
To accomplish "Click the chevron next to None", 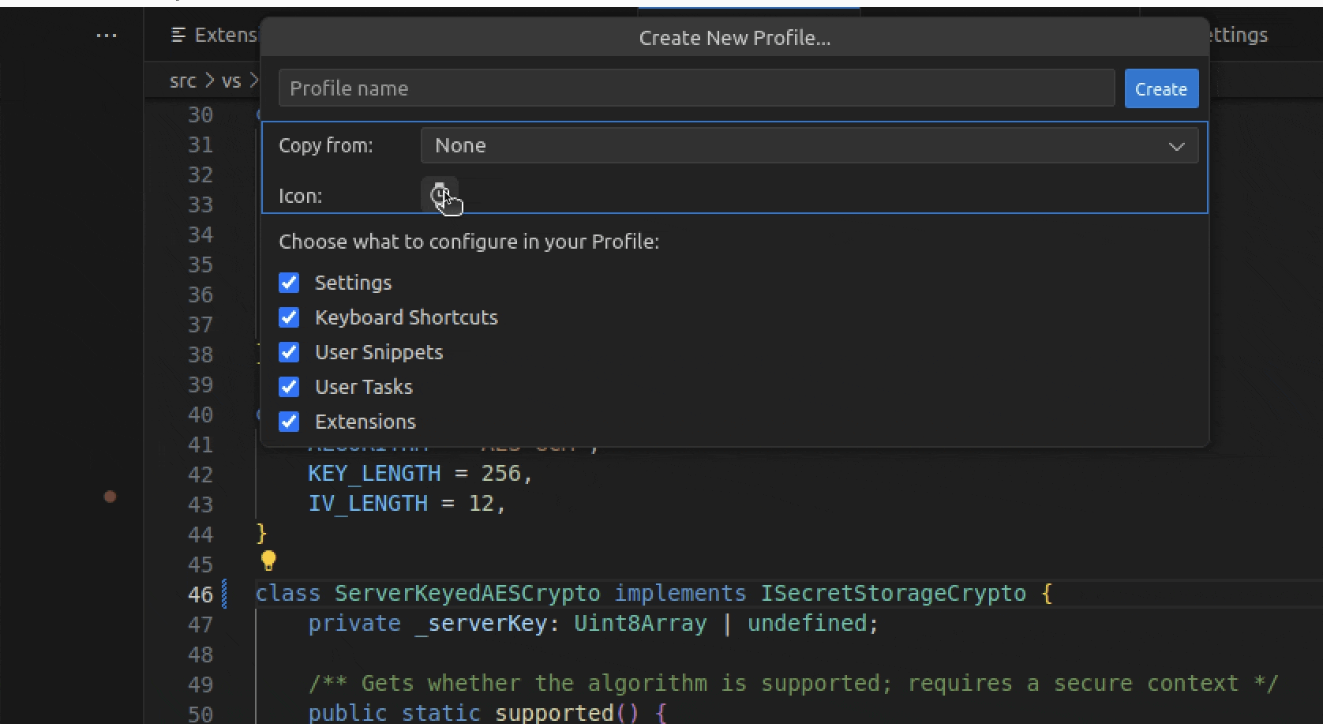I will pyautogui.click(x=1177, y=146).
